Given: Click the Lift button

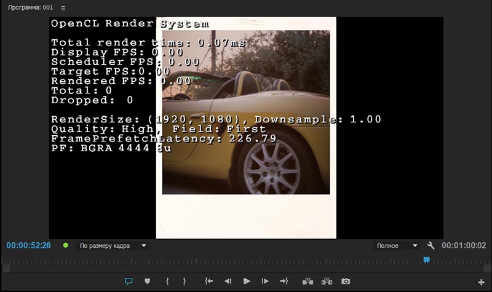Looking at the screenshot, I should click(307, 282).
